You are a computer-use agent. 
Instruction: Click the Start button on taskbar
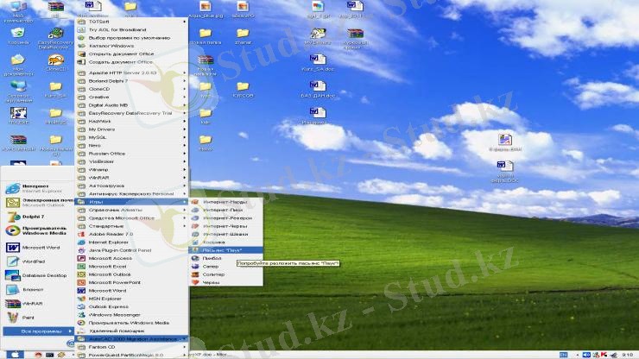(16, 354)
